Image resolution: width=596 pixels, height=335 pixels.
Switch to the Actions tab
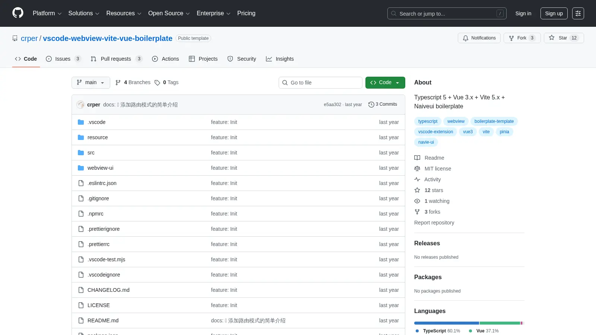point(165,59)
